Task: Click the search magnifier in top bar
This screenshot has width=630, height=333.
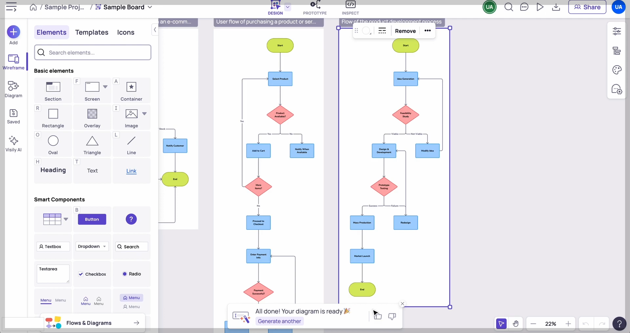Action: [x=509, y=7]
